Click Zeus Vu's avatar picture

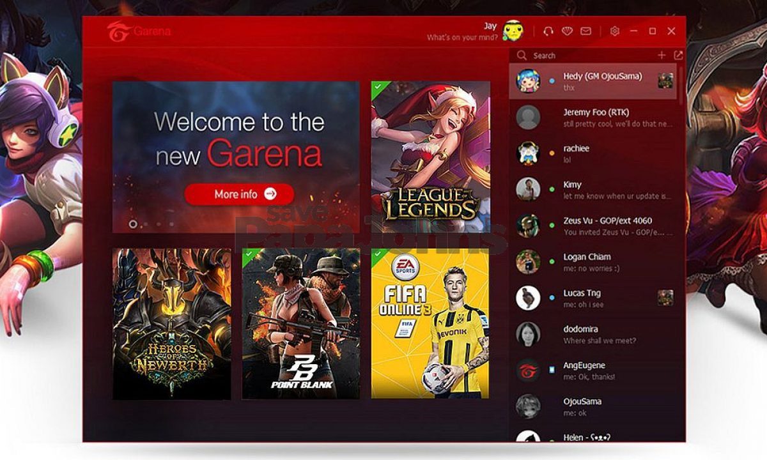528,226
